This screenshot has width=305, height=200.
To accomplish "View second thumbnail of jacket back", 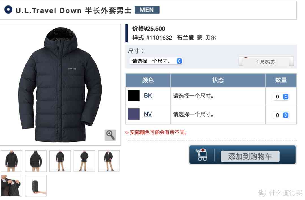I will (36, 161).
